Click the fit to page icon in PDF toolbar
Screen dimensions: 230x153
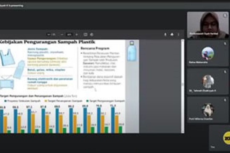click(x=85, y=35)
